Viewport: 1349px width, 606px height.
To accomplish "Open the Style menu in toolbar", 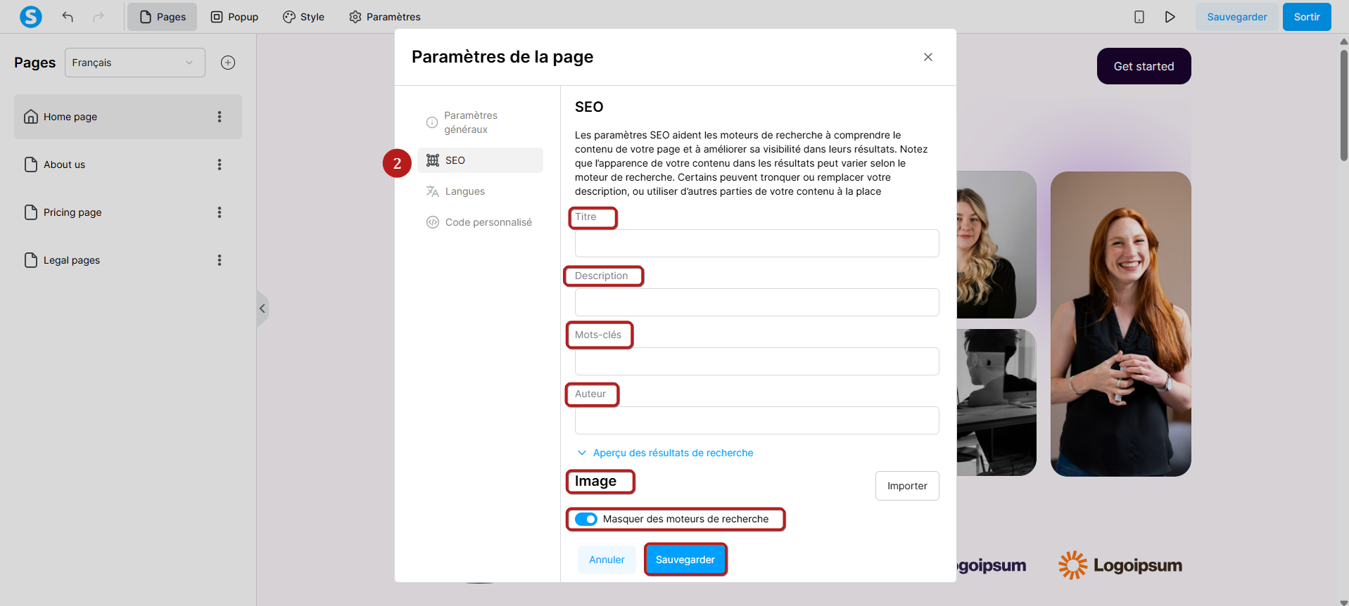I will [x=303, y=17].
